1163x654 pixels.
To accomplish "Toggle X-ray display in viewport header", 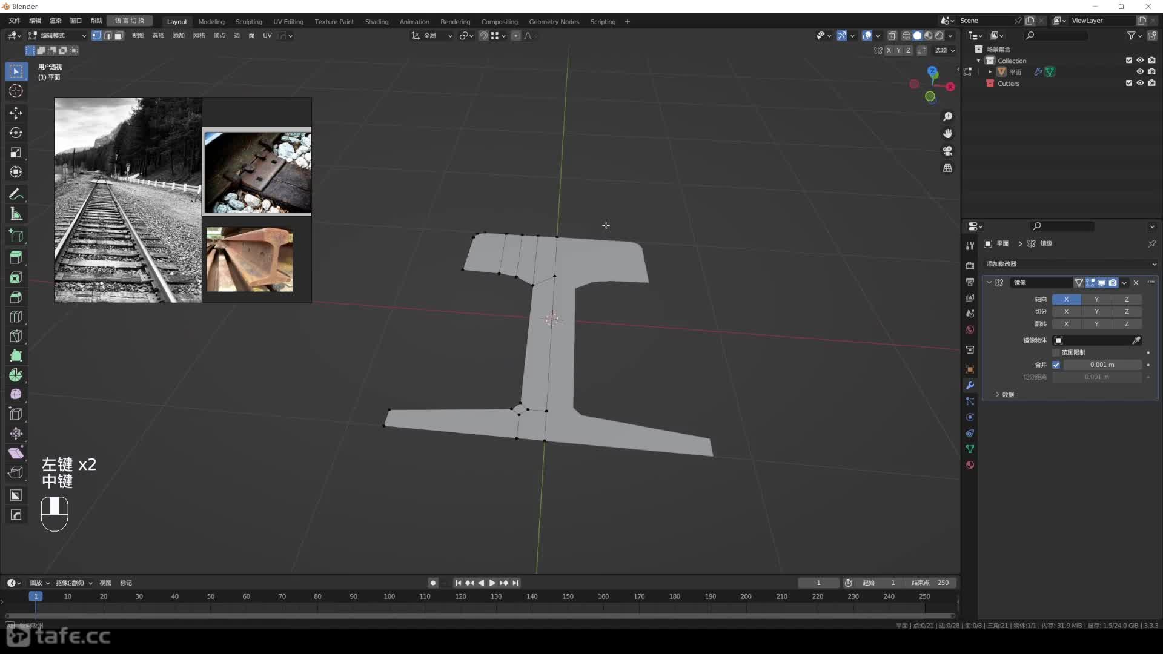I will [892, 36].
